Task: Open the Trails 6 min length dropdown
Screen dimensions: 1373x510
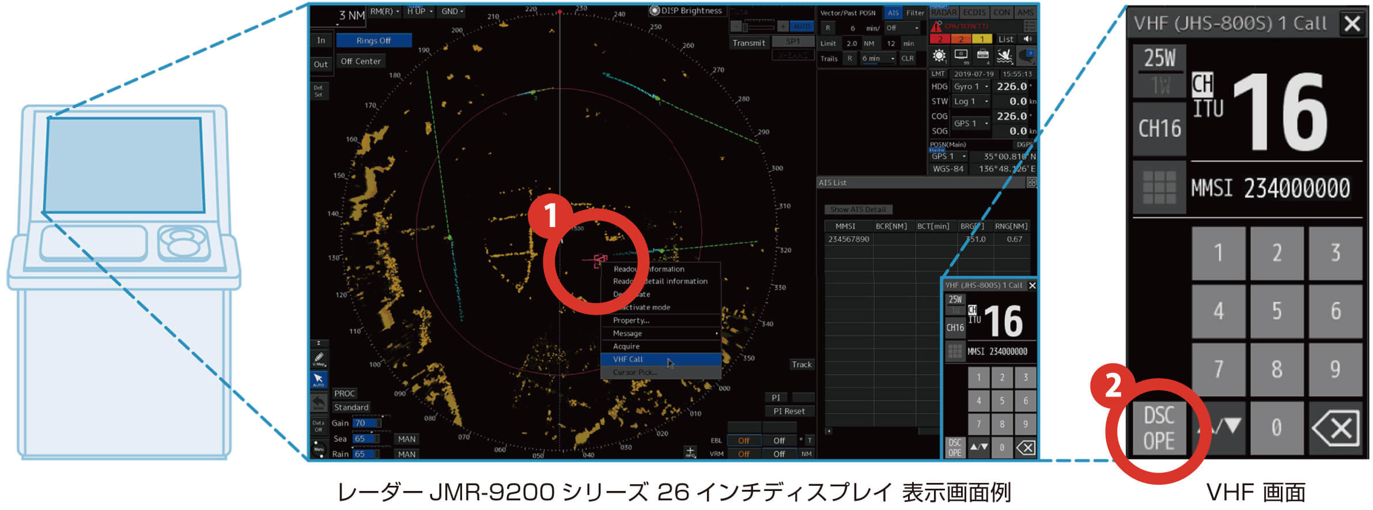Action: pos(878,58)
